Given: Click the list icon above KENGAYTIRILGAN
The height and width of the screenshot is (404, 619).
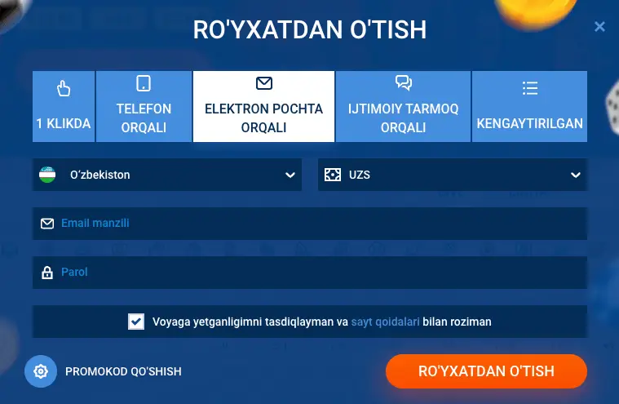Looking at the screenshot, I should 530,88.
